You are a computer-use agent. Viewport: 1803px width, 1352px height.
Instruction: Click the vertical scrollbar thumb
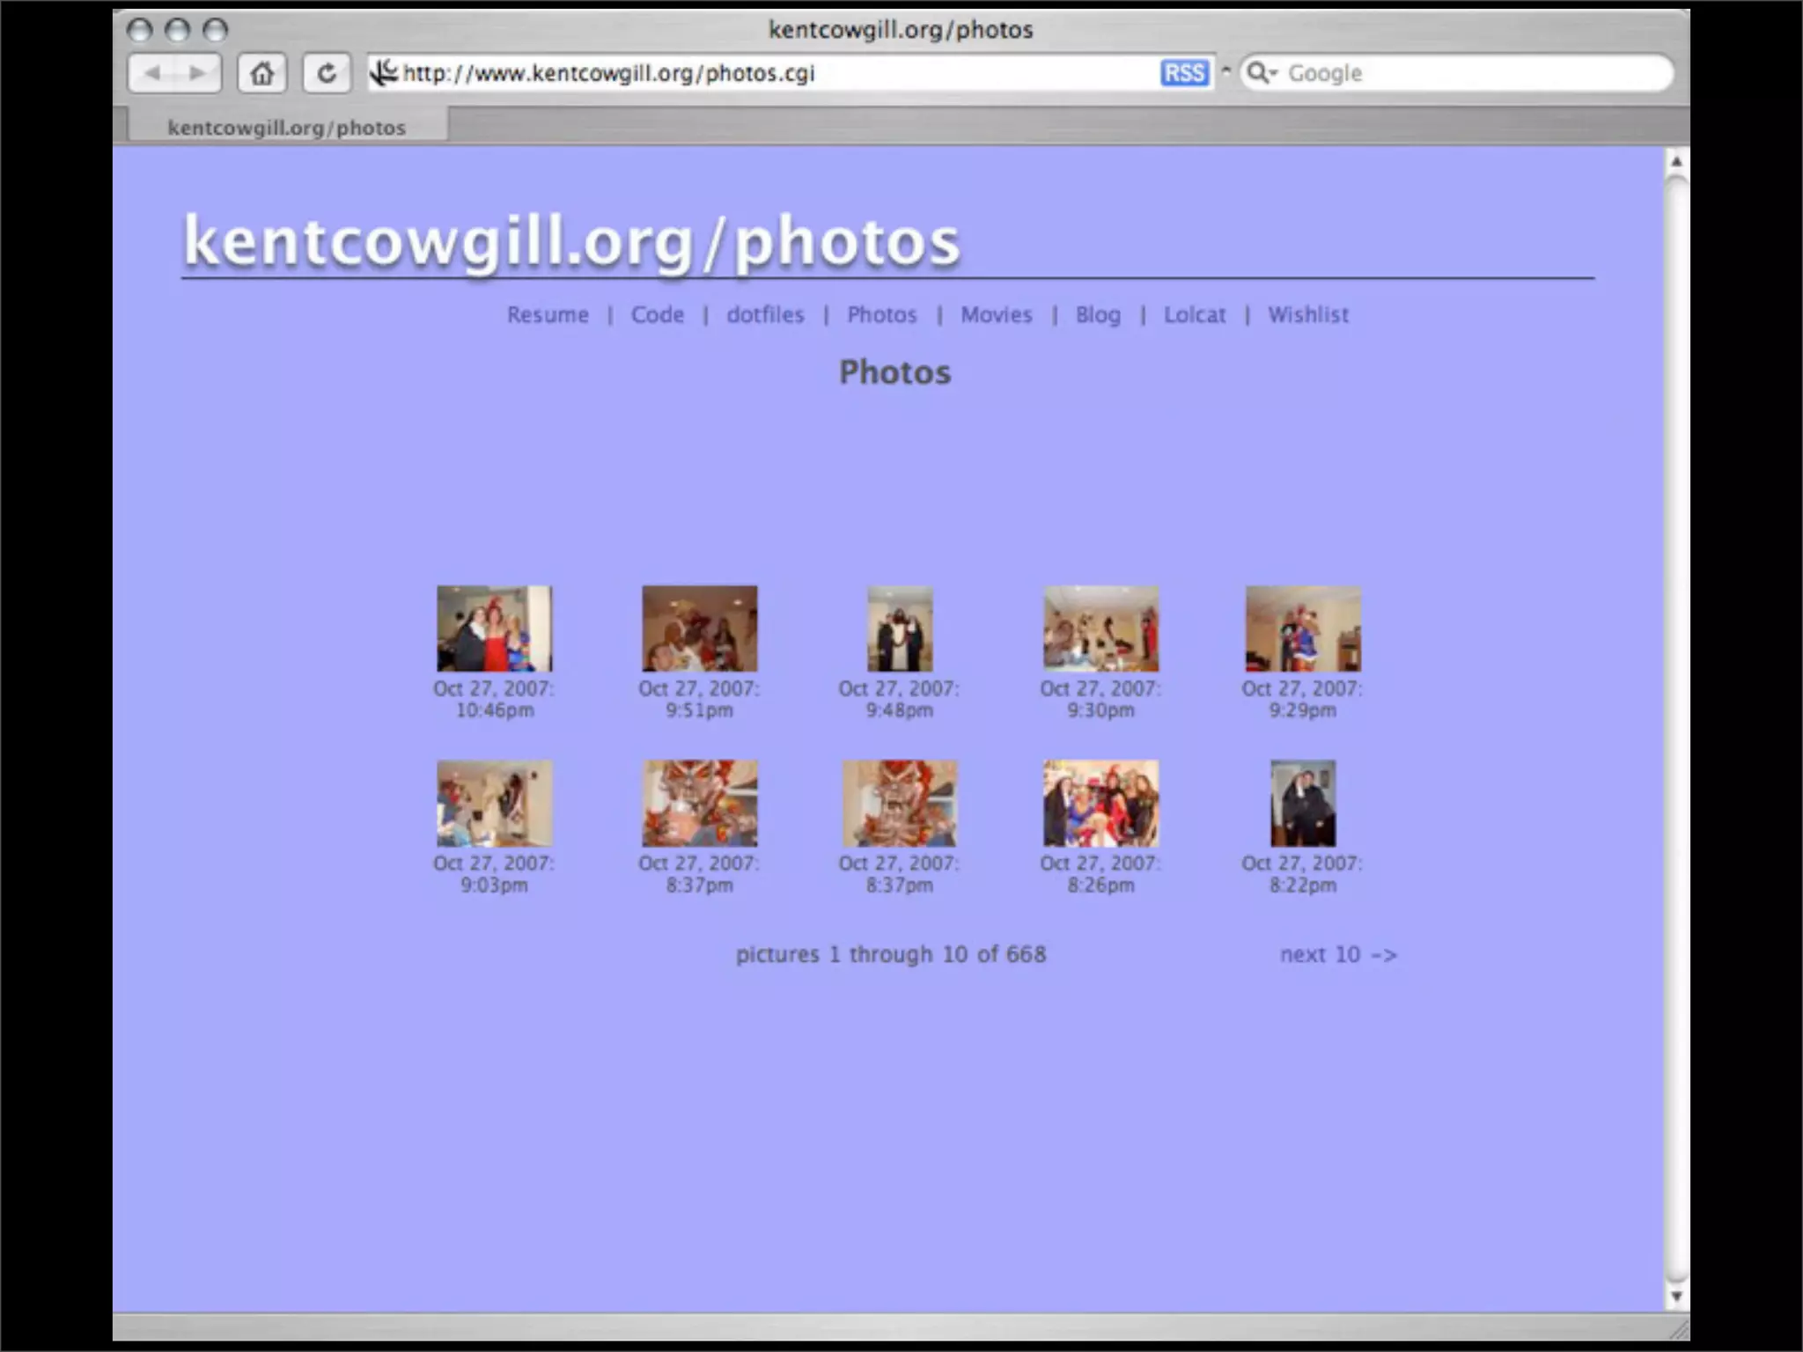(x=1676, y=729)
